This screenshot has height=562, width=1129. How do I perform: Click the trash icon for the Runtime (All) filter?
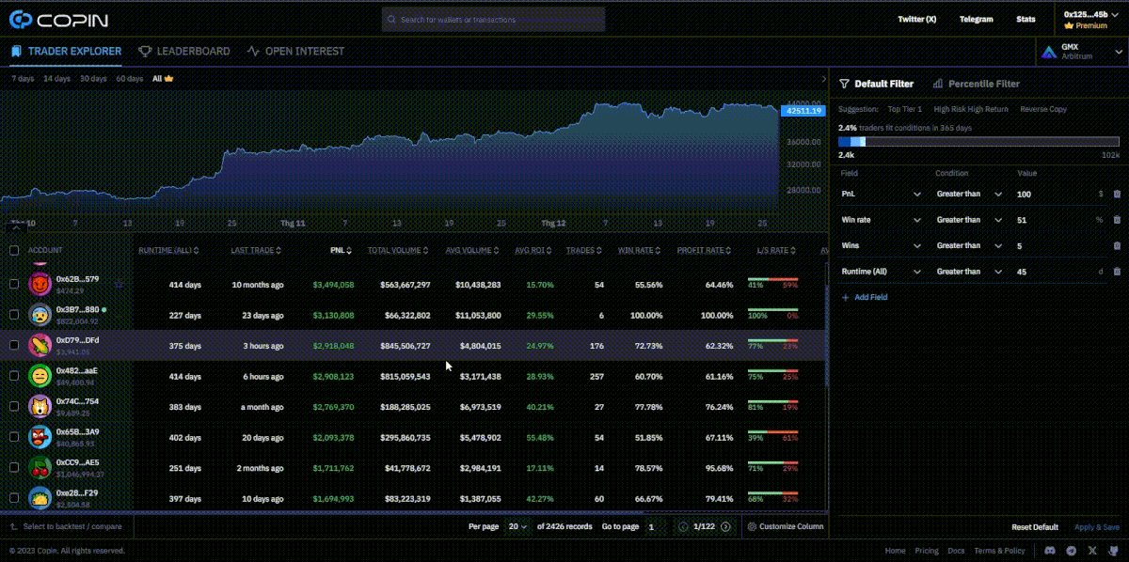[1117, 272]
